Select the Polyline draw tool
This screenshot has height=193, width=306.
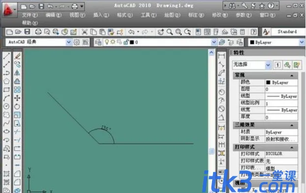pos(6,73)
